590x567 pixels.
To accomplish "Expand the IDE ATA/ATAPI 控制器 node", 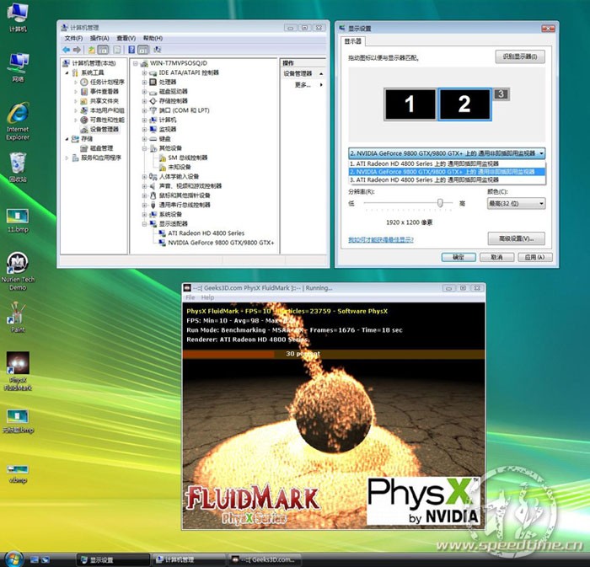I will click(x=144, y=72).
